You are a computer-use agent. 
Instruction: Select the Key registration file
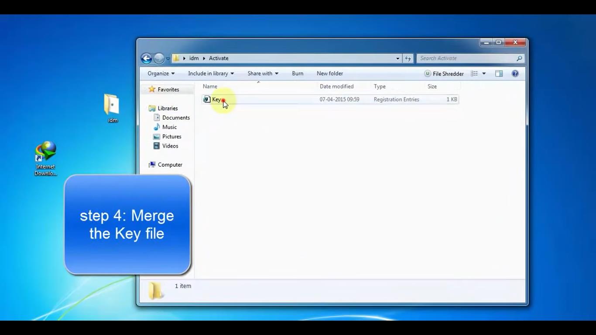pos(216,99)
